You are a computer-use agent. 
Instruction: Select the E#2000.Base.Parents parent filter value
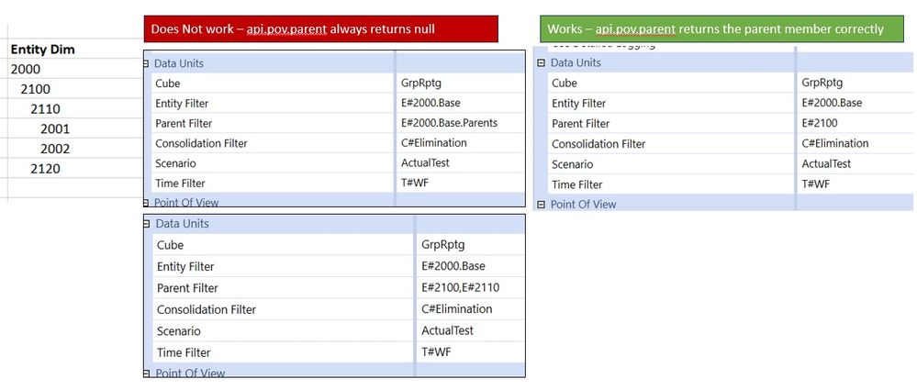click(x=449, y=123)
